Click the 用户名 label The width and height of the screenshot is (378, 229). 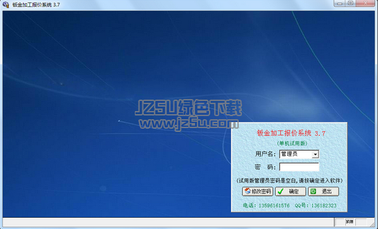[265, 154]
